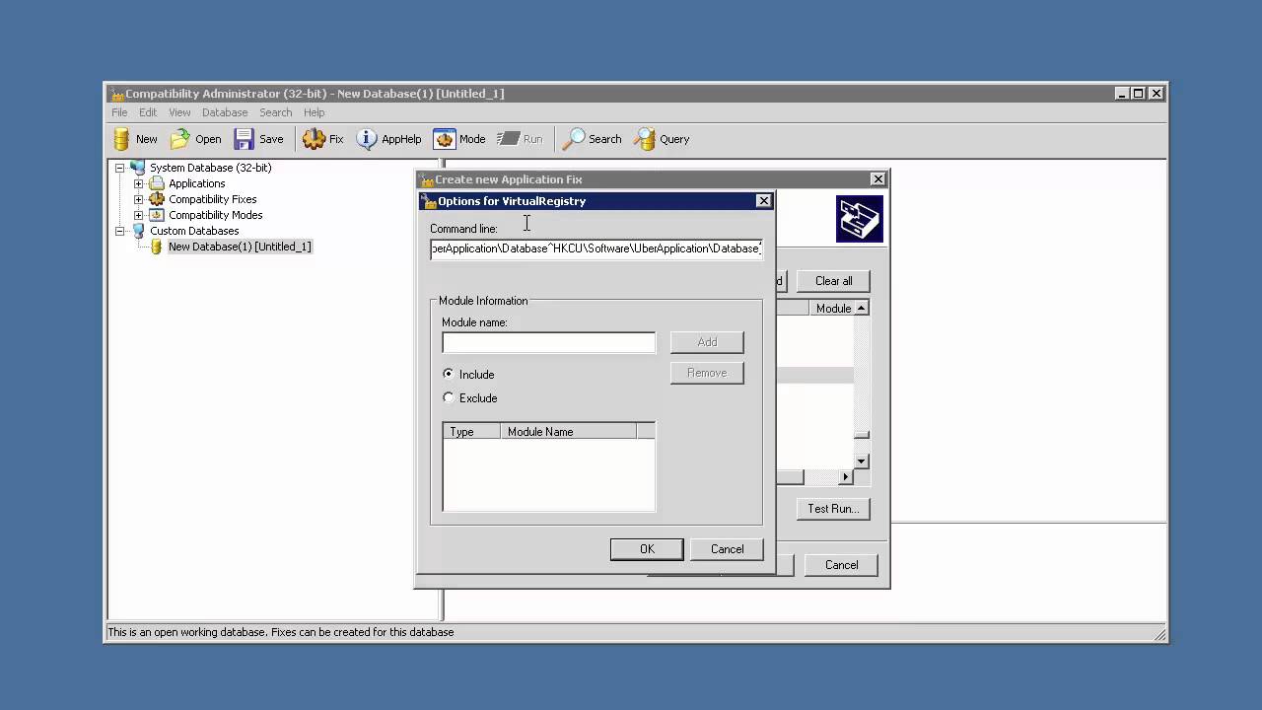The image size is (1262, 710).
Task: Click the Compatibility Modes tree icon
Action: 157,215
